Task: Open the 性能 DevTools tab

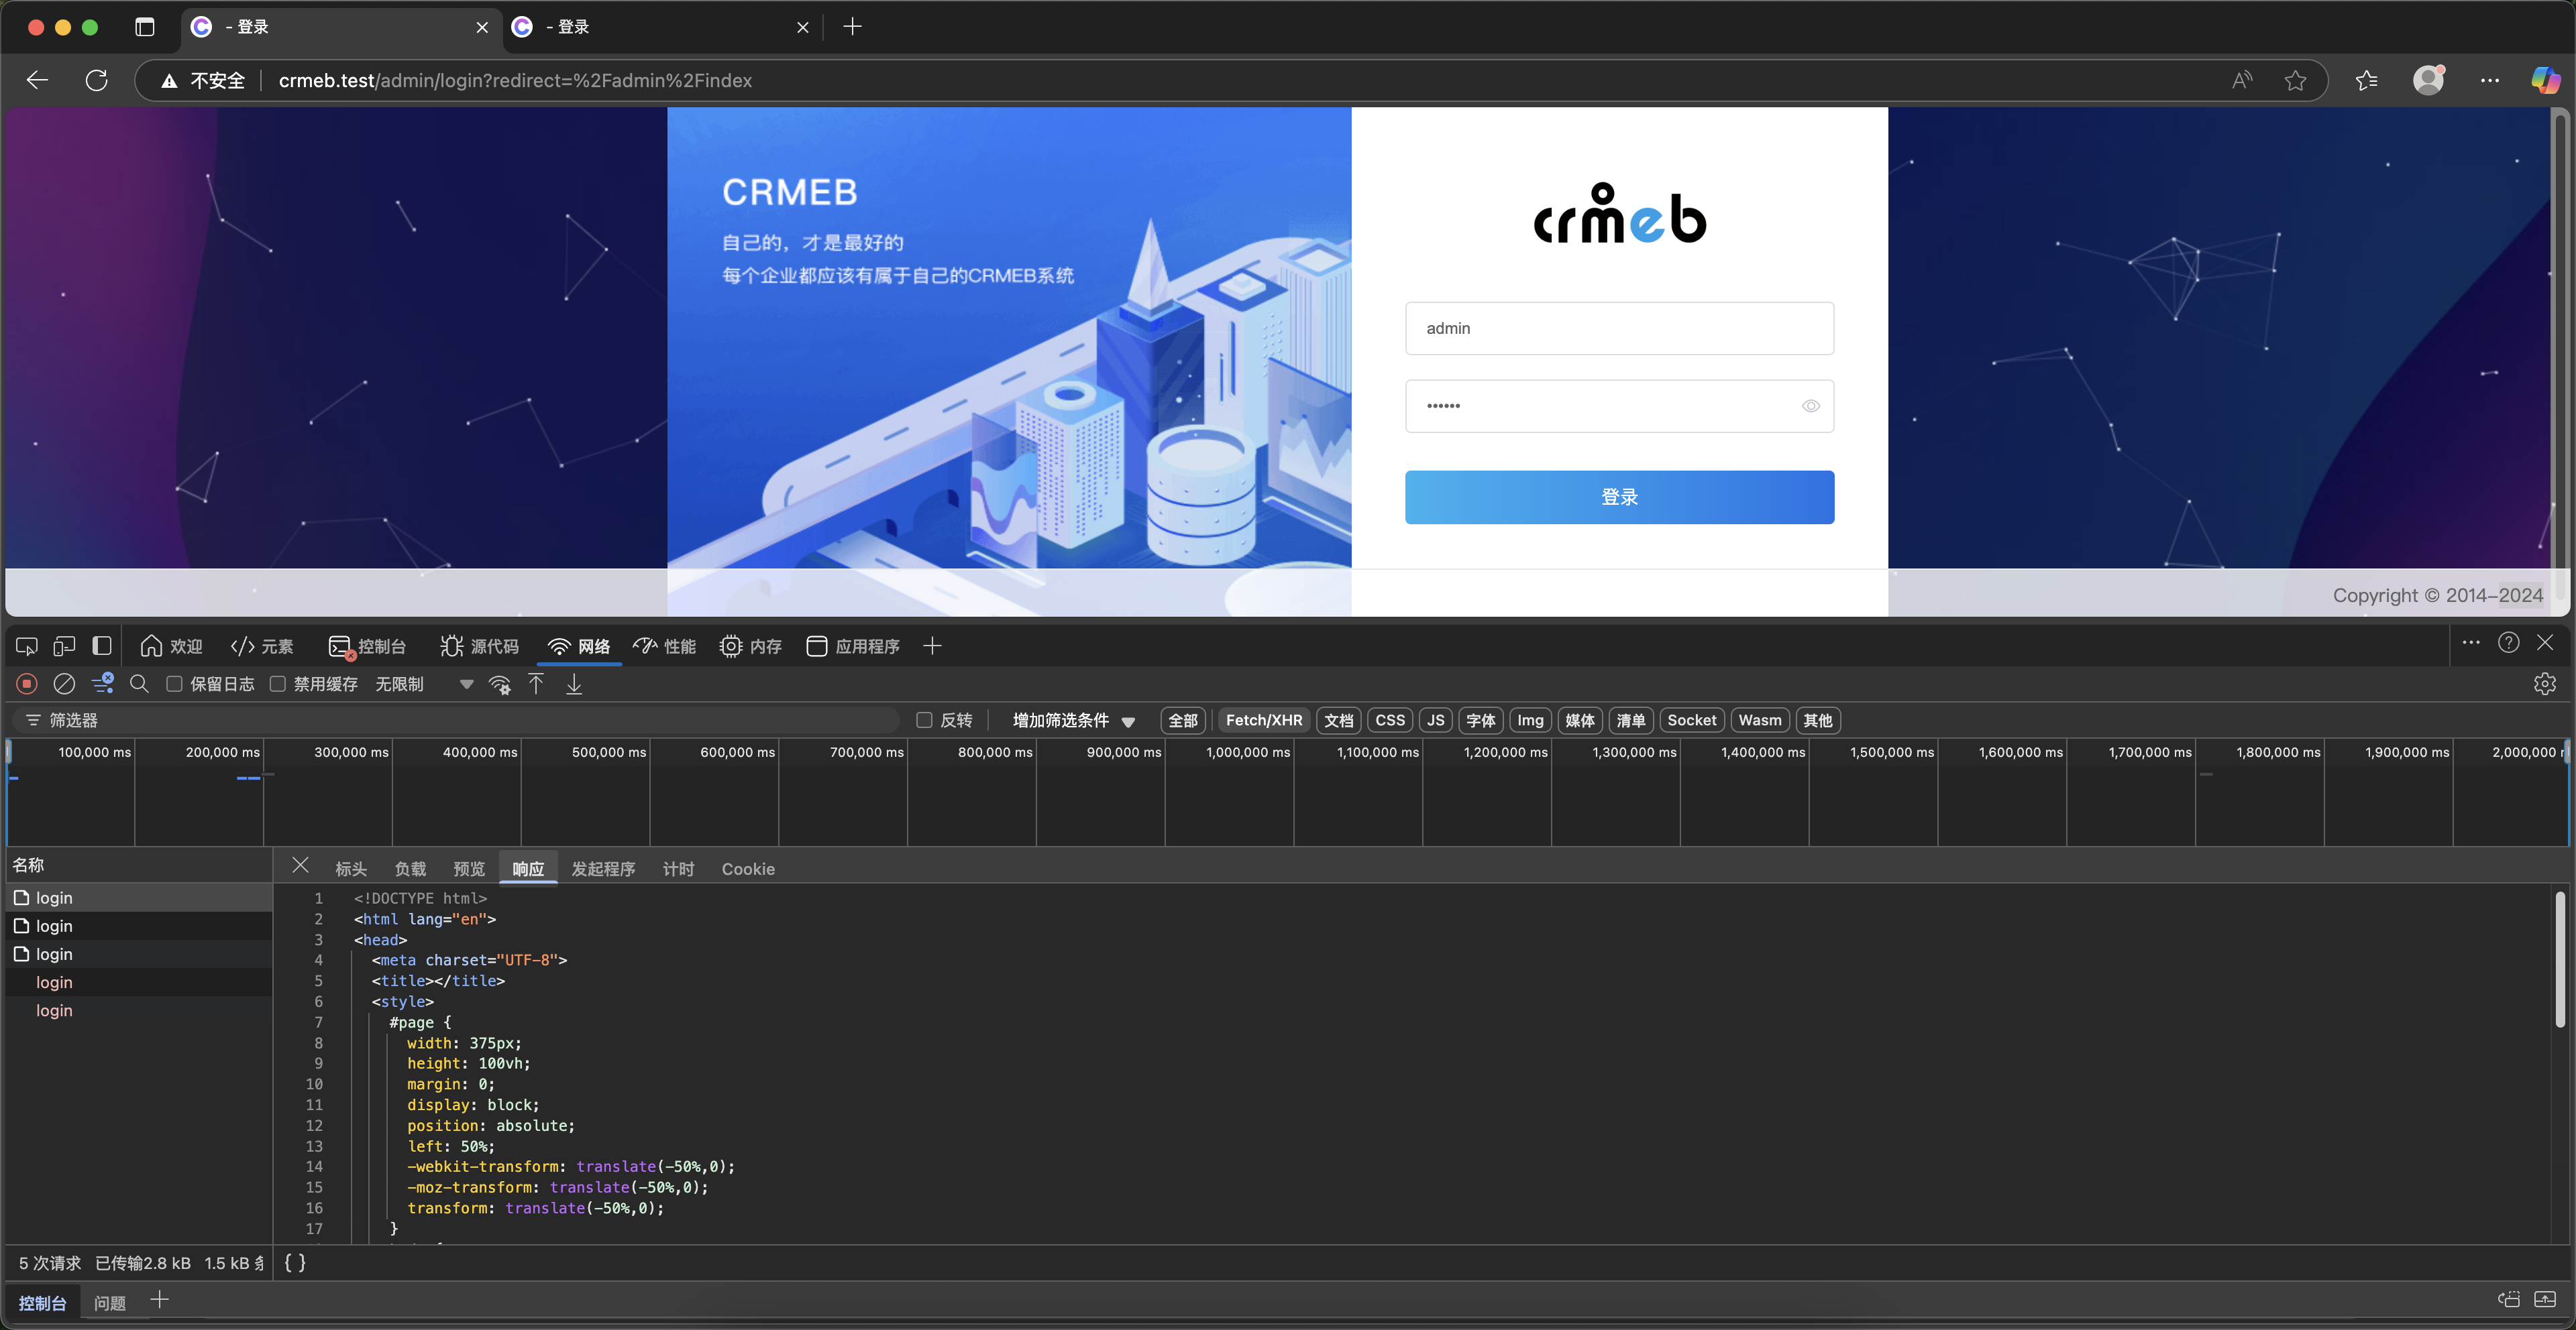Action: (665, 646)
